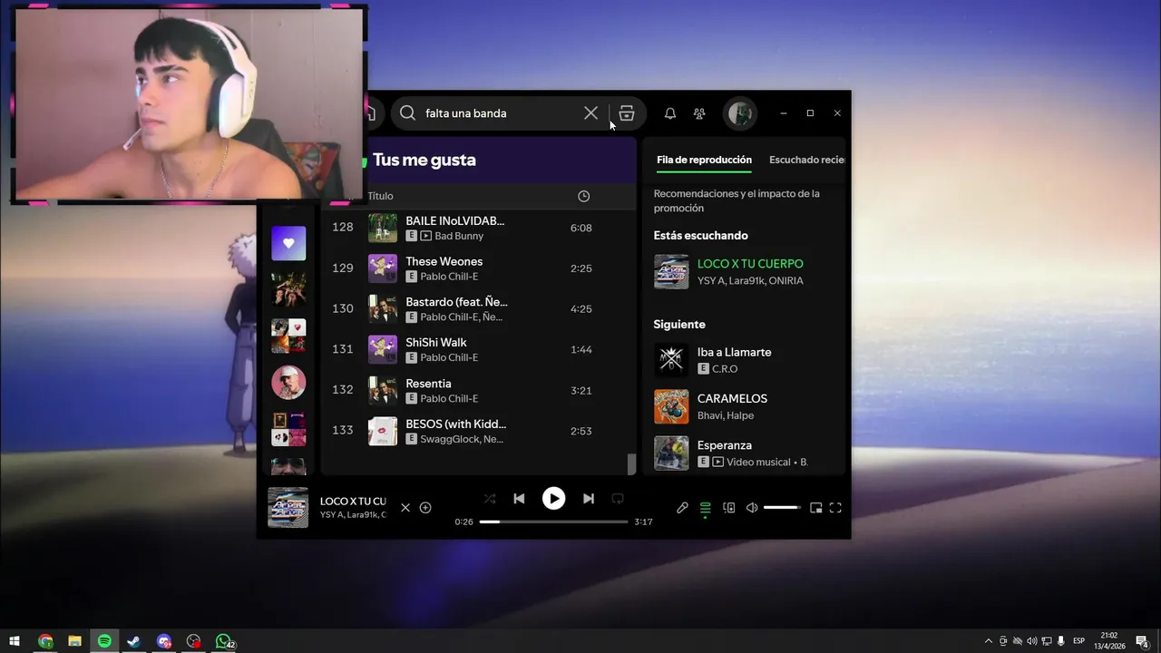The width and height of the screenshot is (1161, 653).
Task: Show lyrics with the microphone icon
Action: (682, 508)
